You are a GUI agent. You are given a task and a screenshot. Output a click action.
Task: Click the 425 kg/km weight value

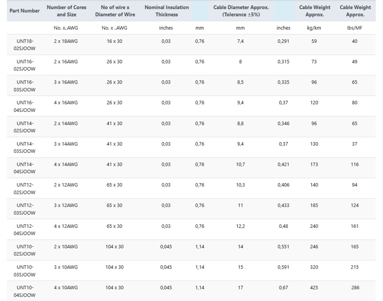[x=314, y=288]
